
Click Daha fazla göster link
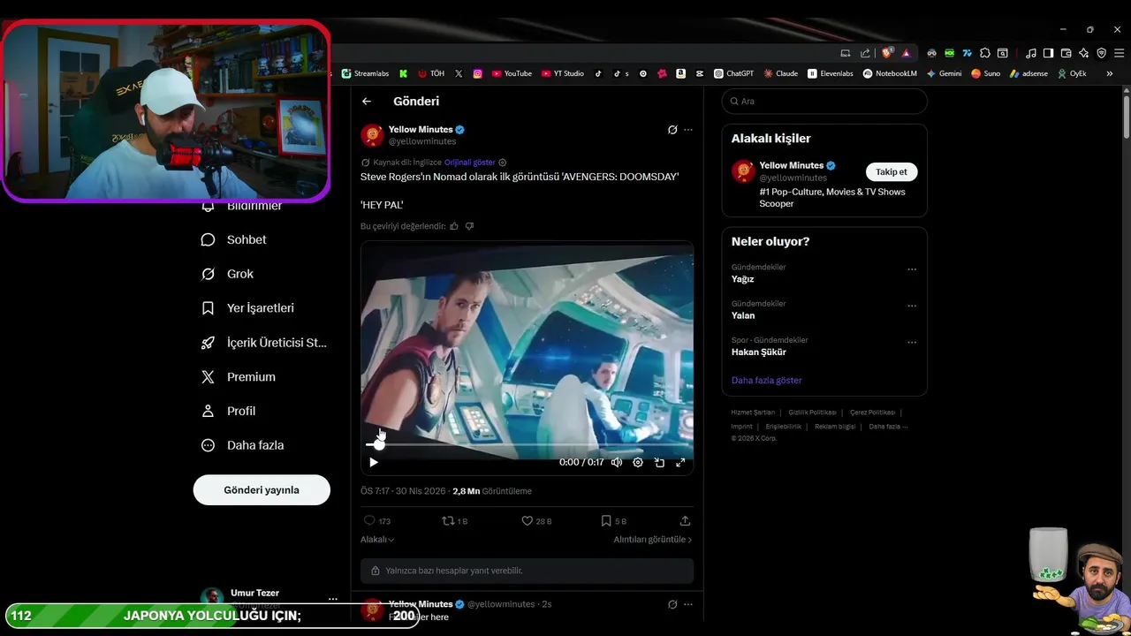tap(767, 380)
